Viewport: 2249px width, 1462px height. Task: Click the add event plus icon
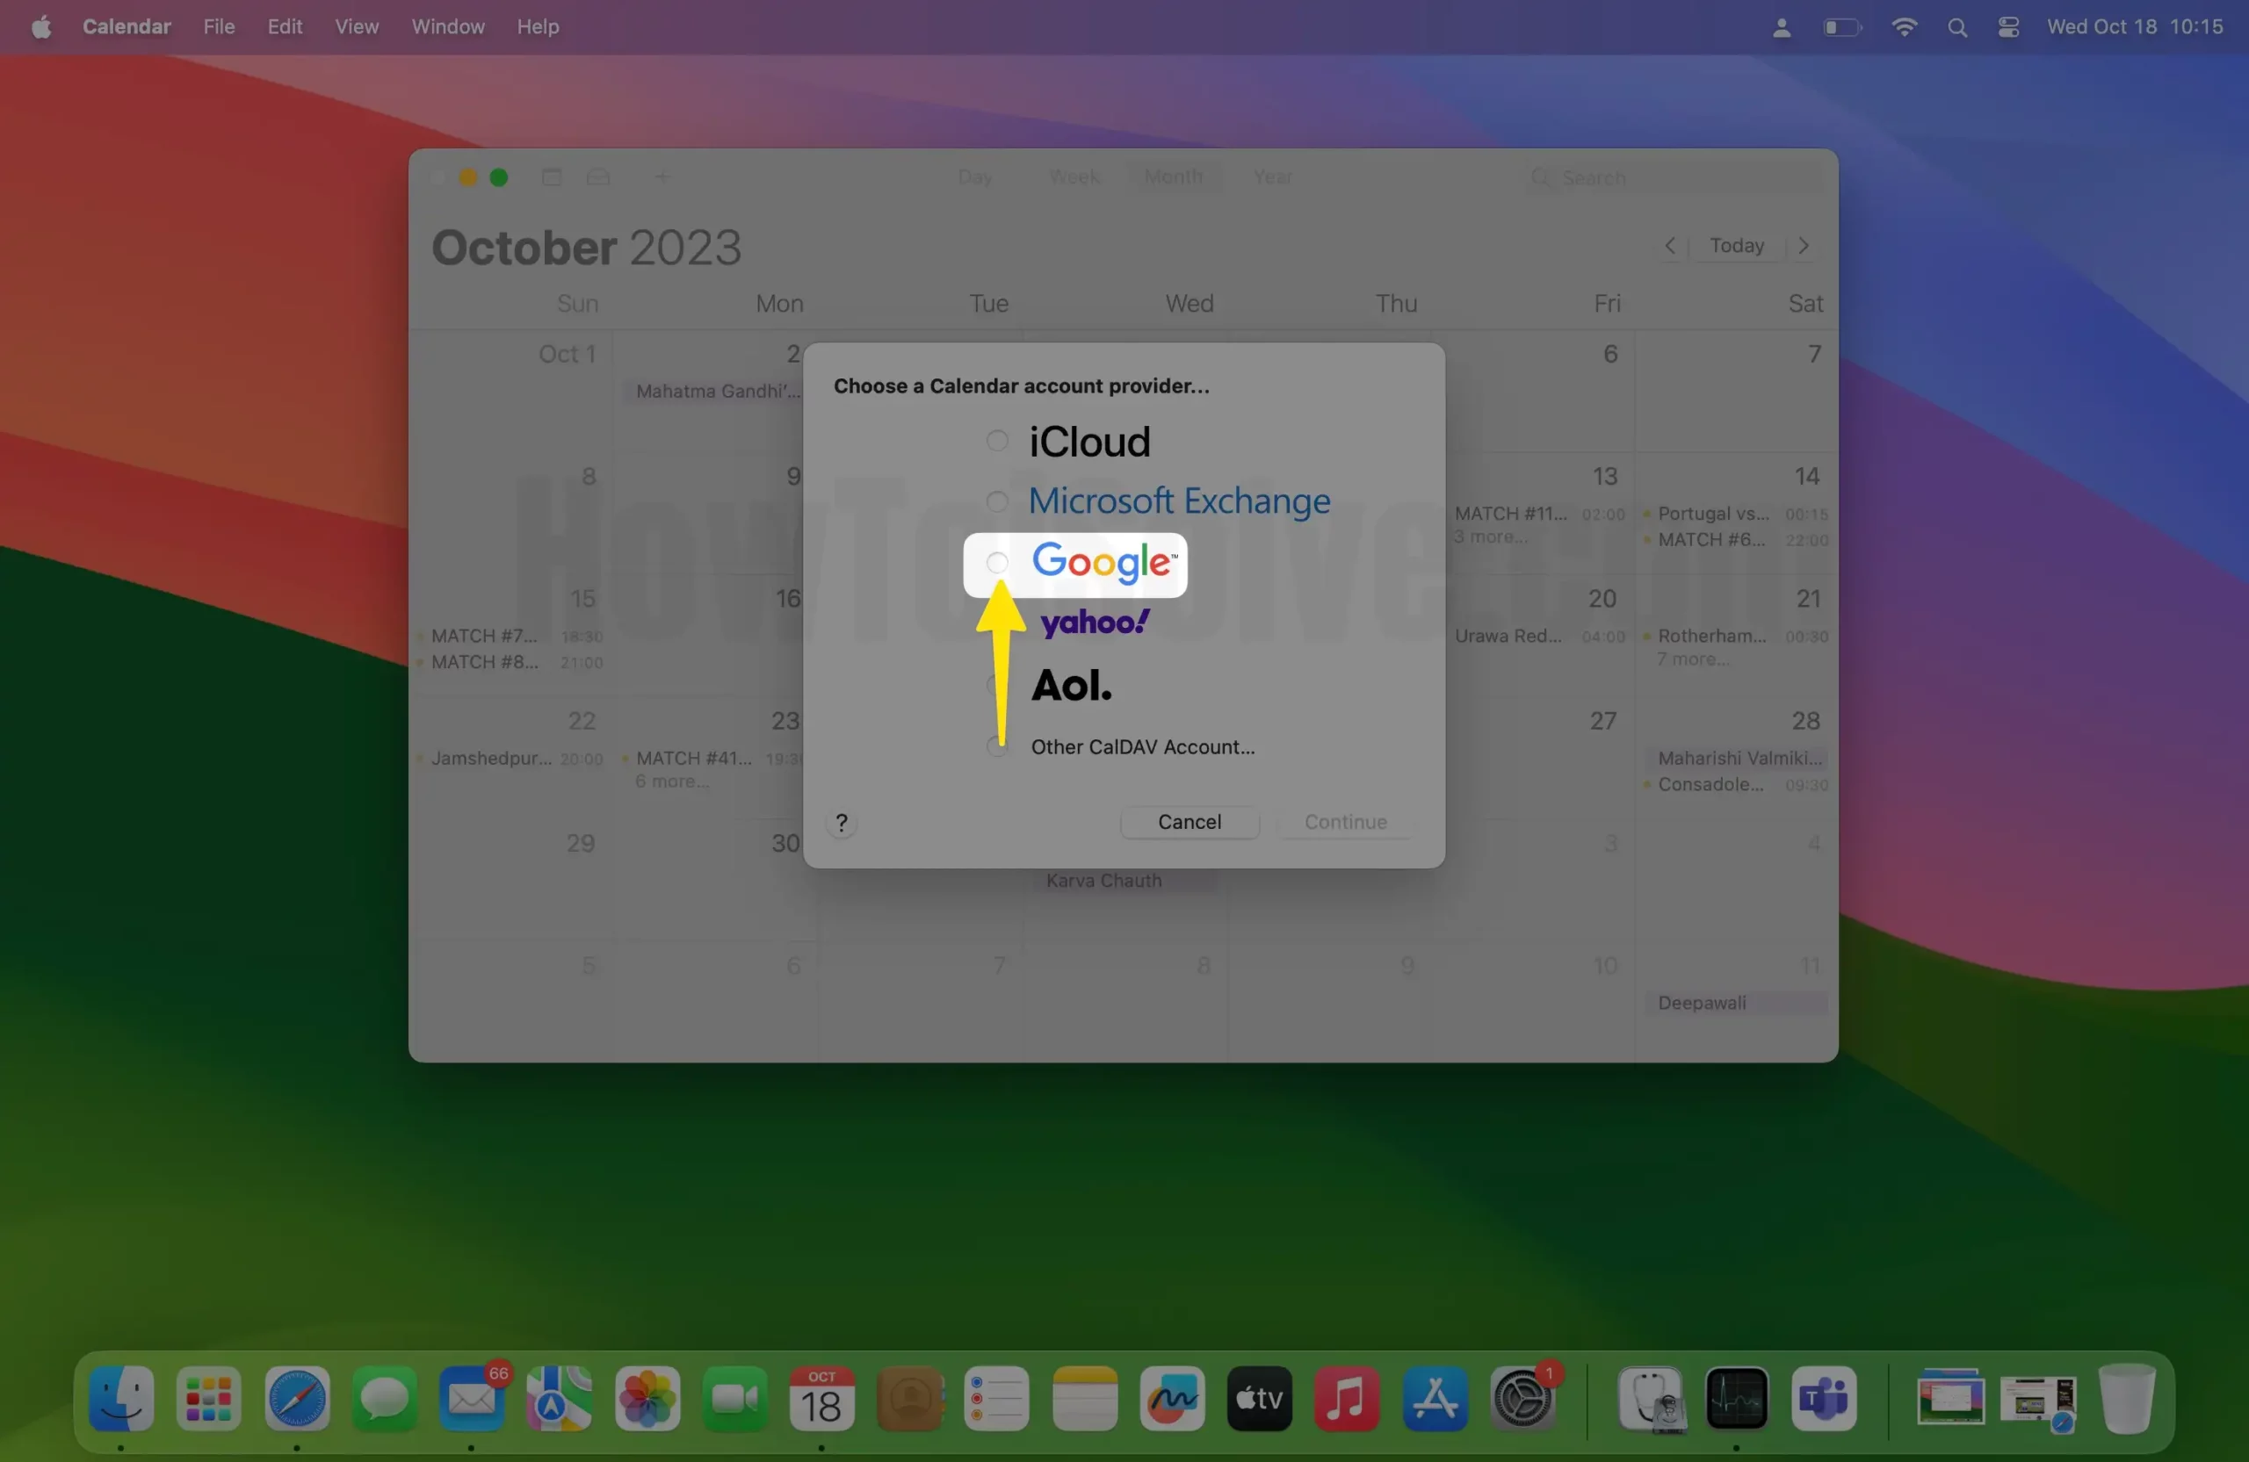(x=662, y=176)
